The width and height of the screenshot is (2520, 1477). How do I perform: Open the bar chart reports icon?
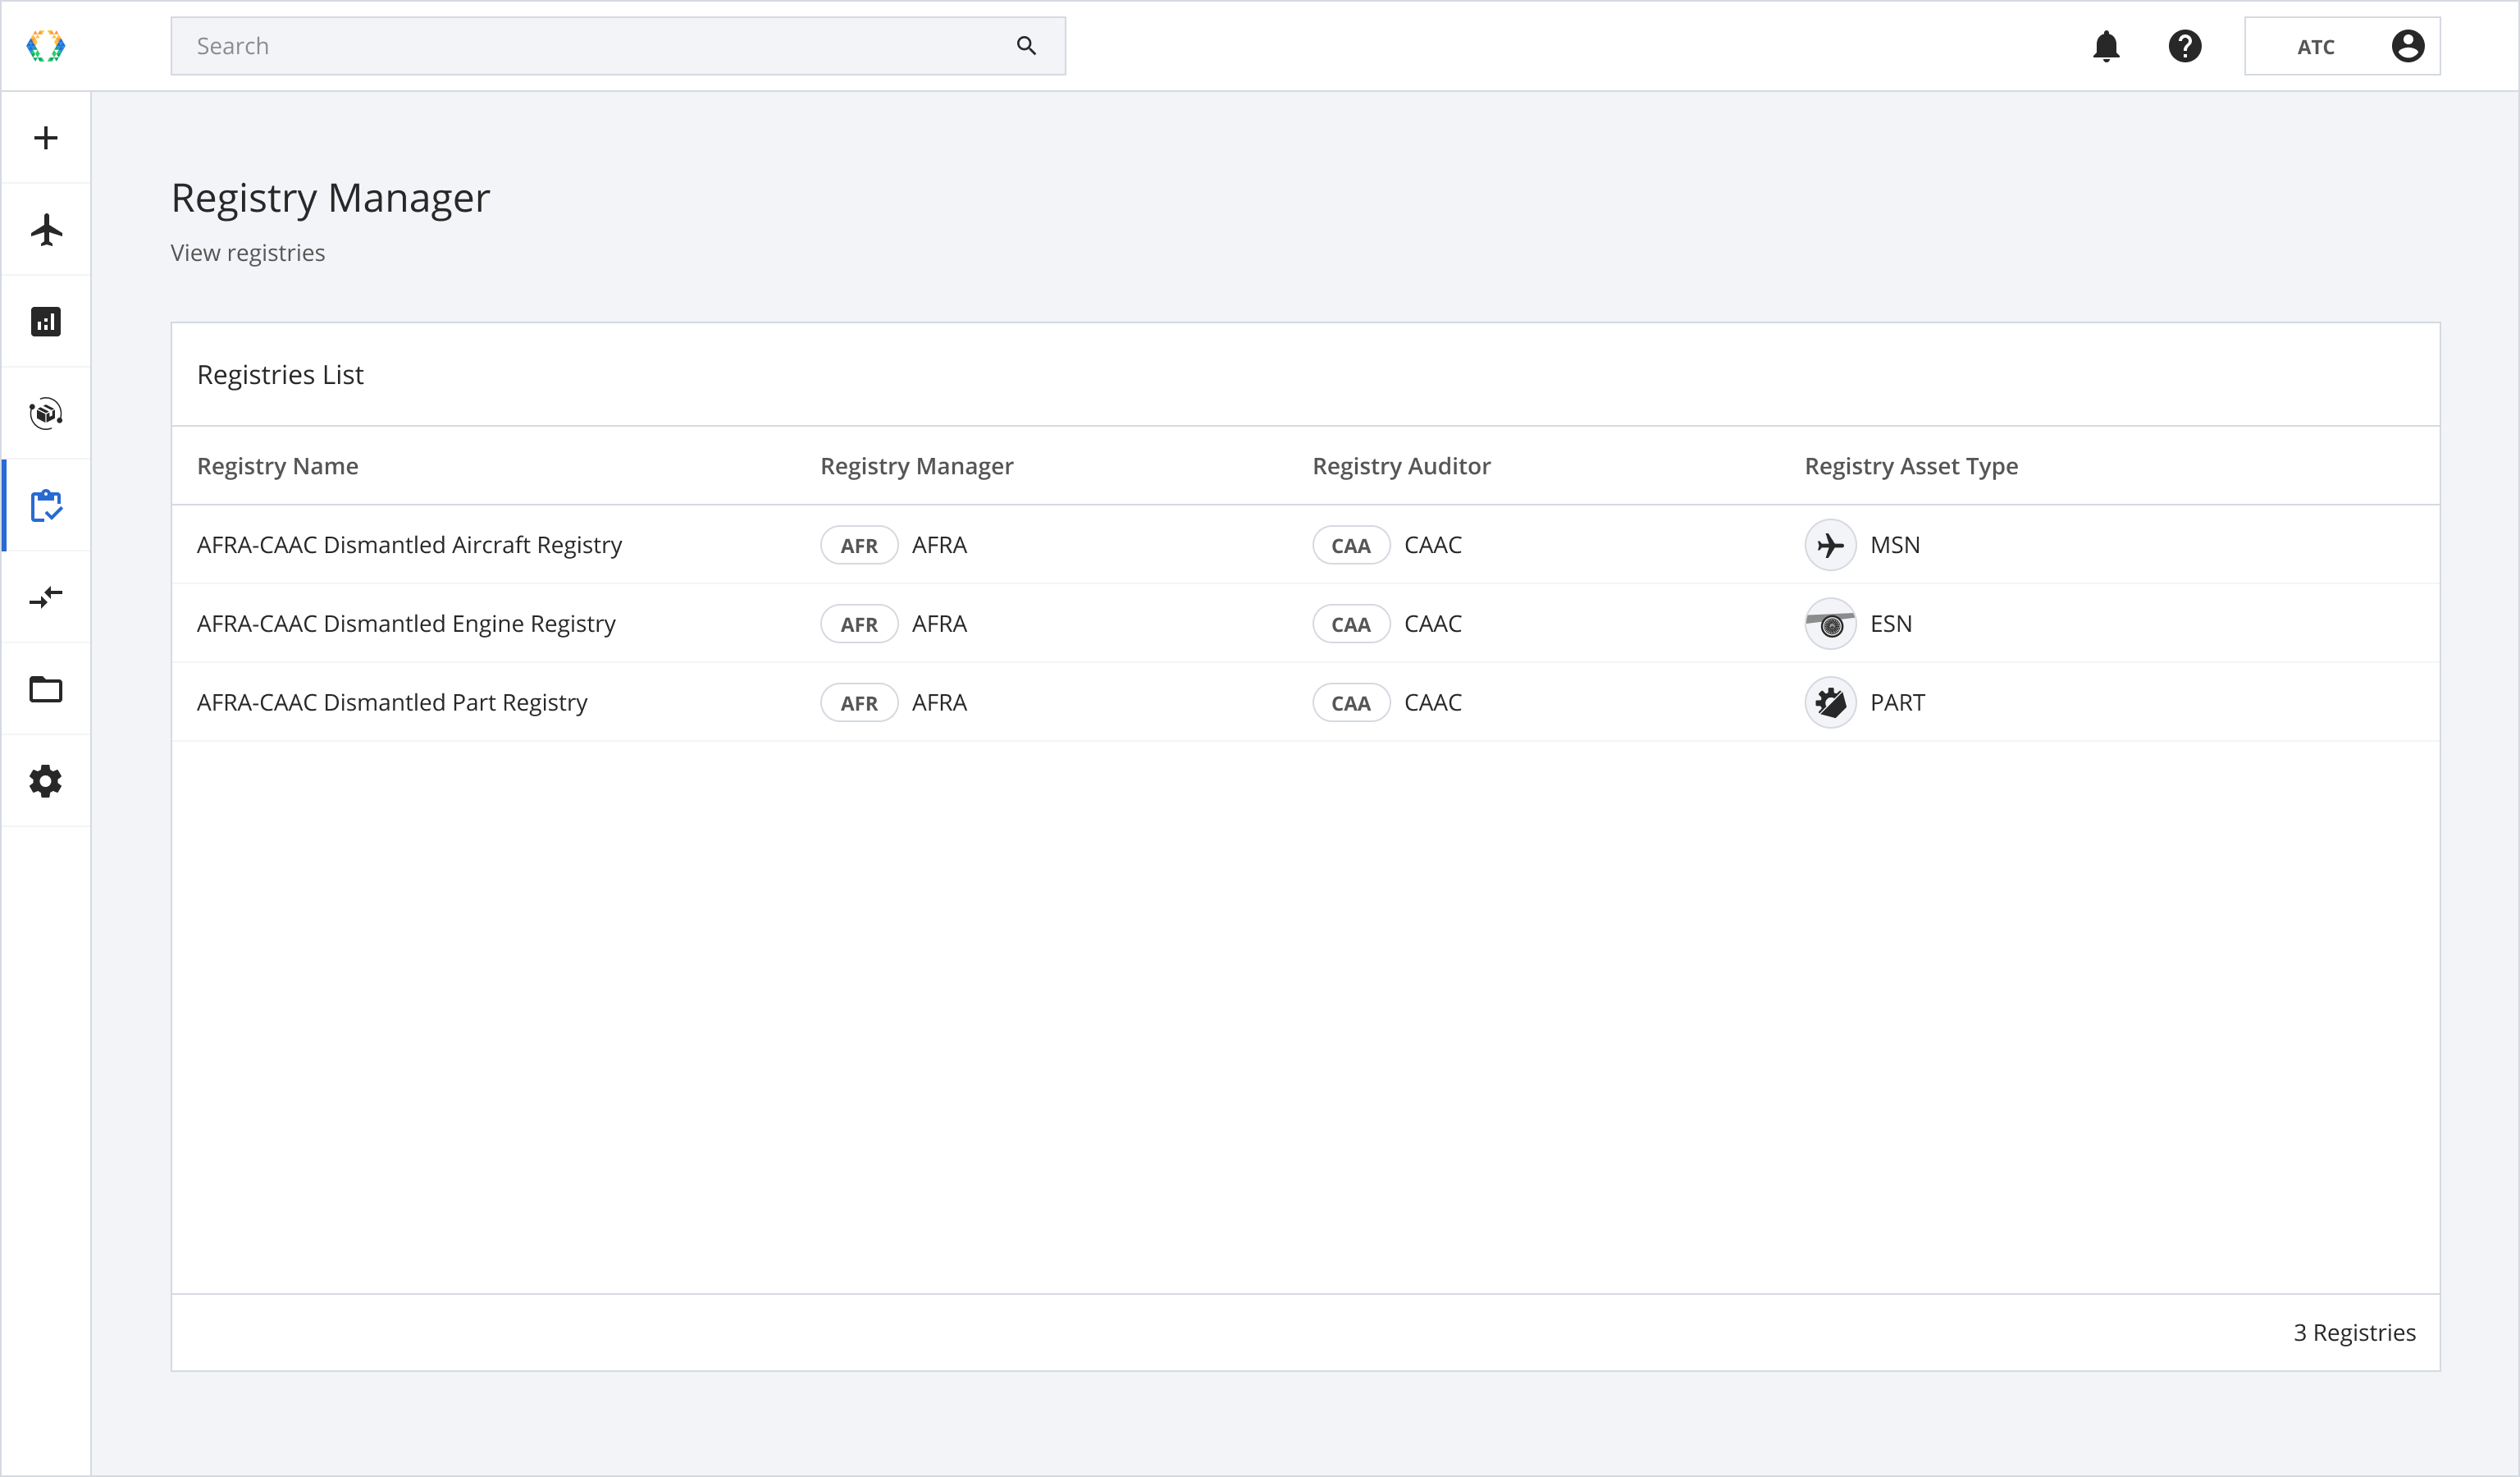click(x=46, y=322)
